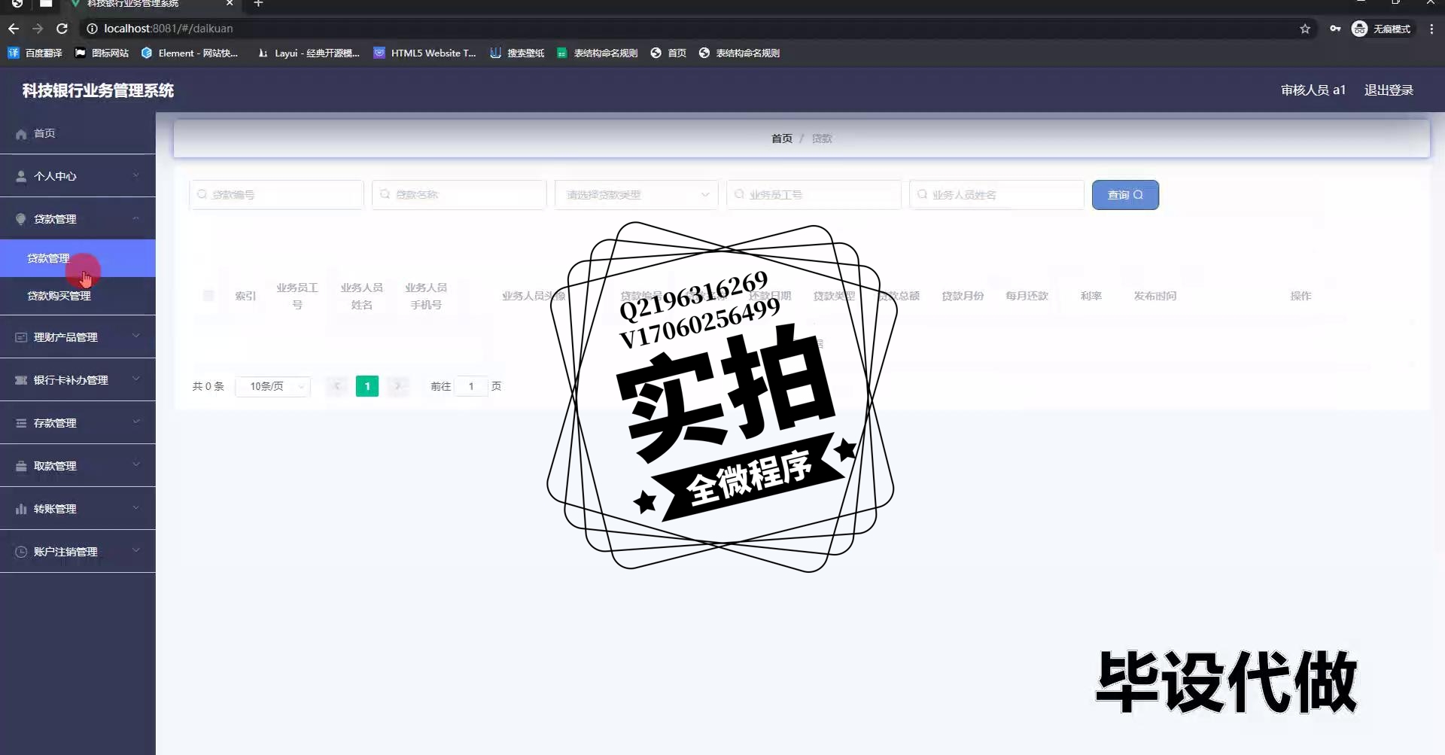Click the 操作 column header
1445x755 pixels.
tap(1300, 296)
